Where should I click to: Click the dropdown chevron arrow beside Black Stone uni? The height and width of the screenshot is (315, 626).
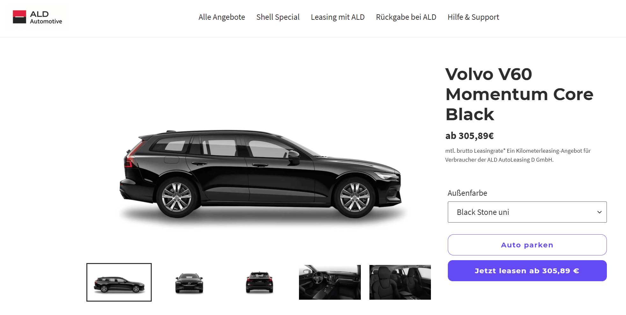[599, 212]
